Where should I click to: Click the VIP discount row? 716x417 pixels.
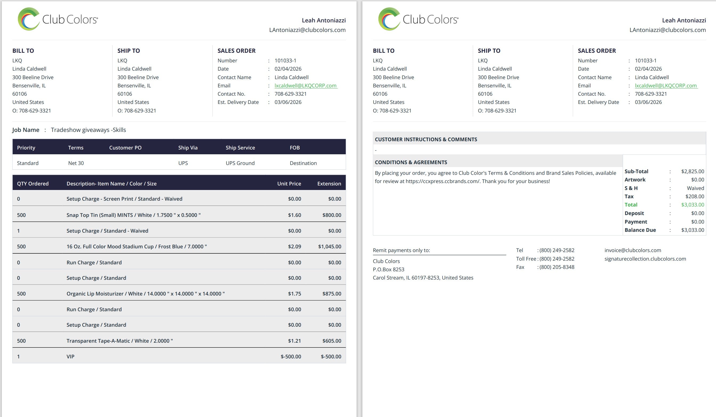click(x=70, y=357)
